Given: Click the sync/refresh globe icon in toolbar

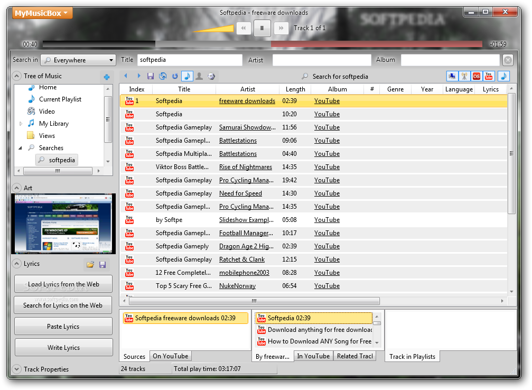Looking at the screenshot, I should tap(163, 76).
